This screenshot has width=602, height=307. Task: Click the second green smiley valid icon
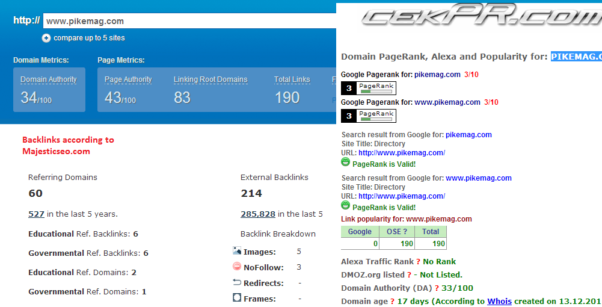pos(346,205)
